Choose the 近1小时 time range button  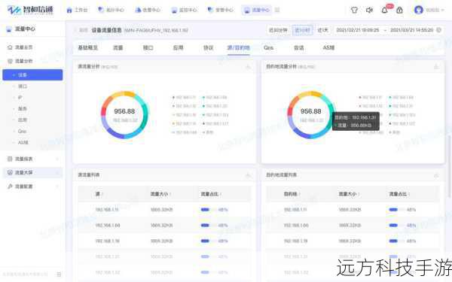pyautogui.click(x=302, y=30)
